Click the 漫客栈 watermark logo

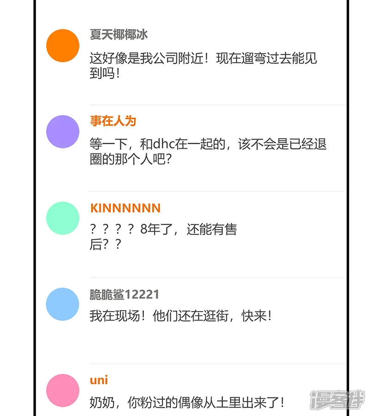(337, 399)
